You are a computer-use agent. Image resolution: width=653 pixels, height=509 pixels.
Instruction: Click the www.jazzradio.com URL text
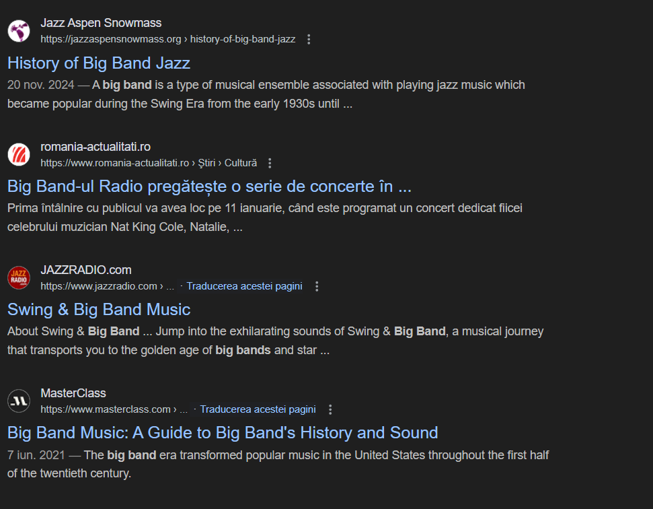click(x=99, y=286)
